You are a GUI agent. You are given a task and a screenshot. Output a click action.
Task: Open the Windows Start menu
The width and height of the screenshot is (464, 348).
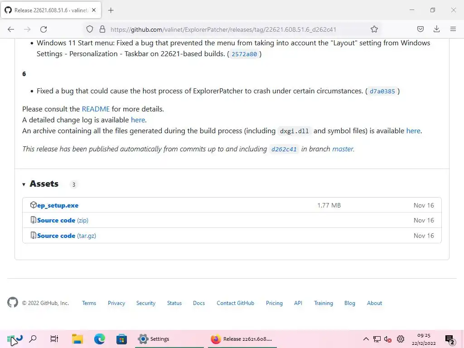(11, 339)
